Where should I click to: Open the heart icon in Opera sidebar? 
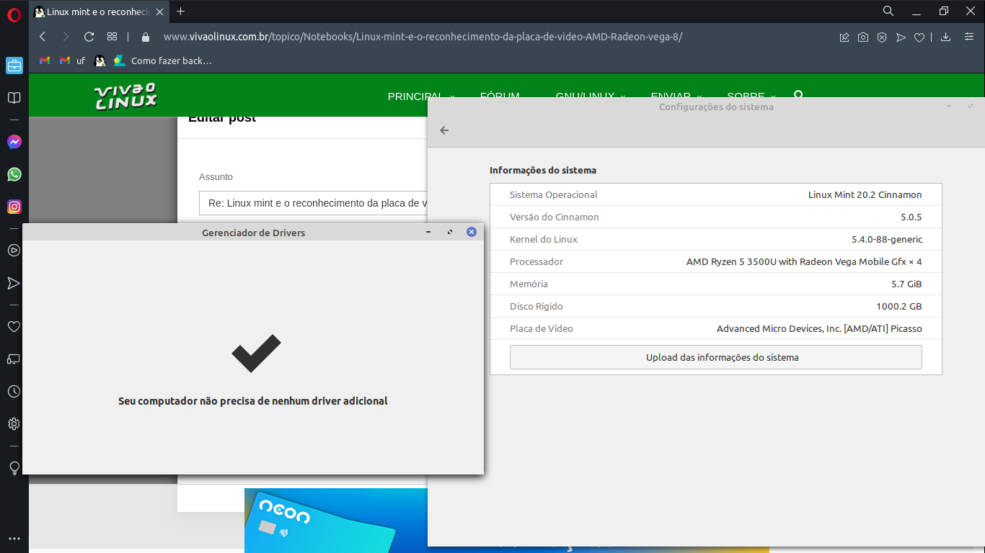coord(14,327)
